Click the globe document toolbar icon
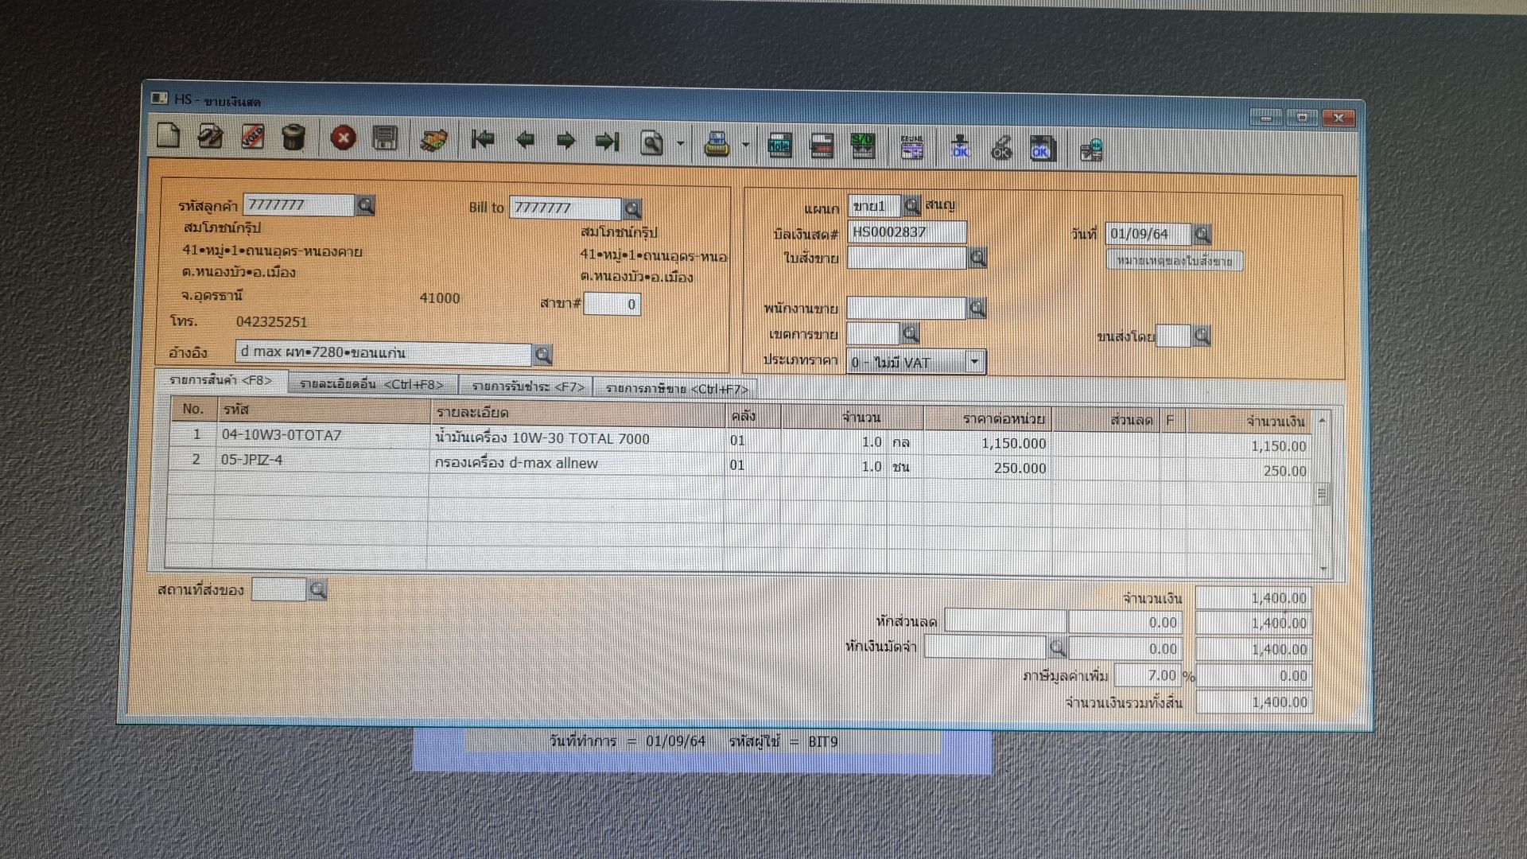 (1091, 150)
